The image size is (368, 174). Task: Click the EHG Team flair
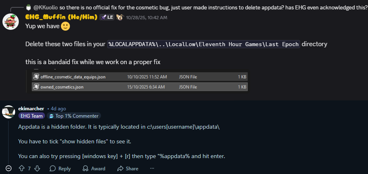coord(31,116)
